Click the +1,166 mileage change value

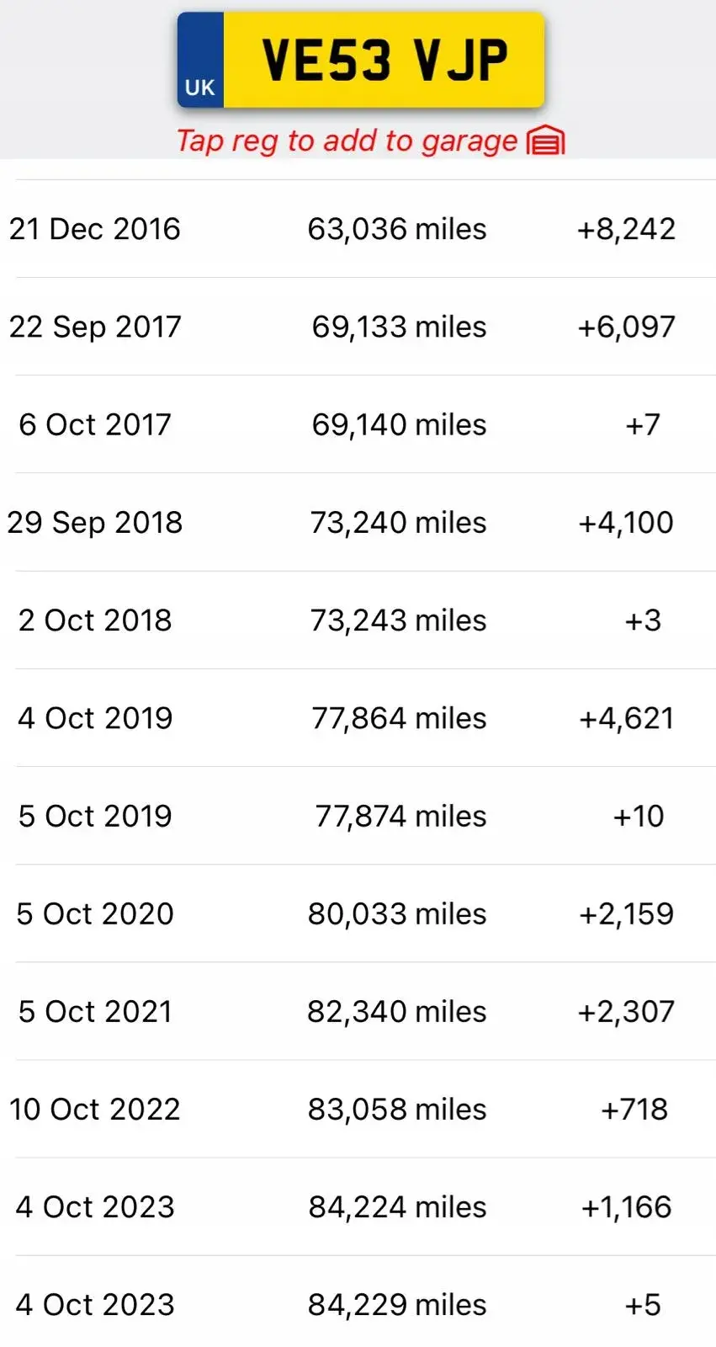pos(626,1206)
